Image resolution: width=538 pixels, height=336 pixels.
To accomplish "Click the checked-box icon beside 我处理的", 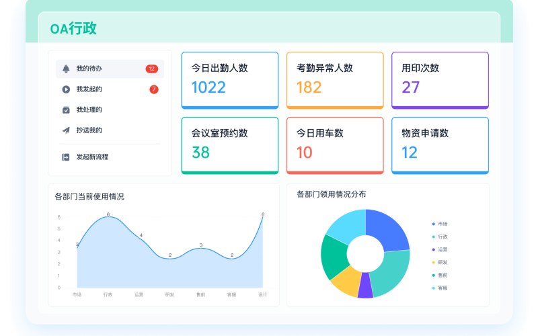I will pyautogui.click(x=66, y=110).
